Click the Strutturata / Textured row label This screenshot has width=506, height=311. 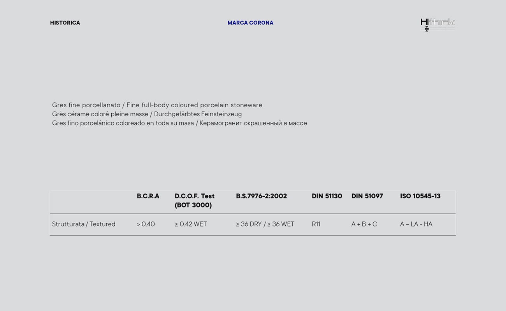84,224
